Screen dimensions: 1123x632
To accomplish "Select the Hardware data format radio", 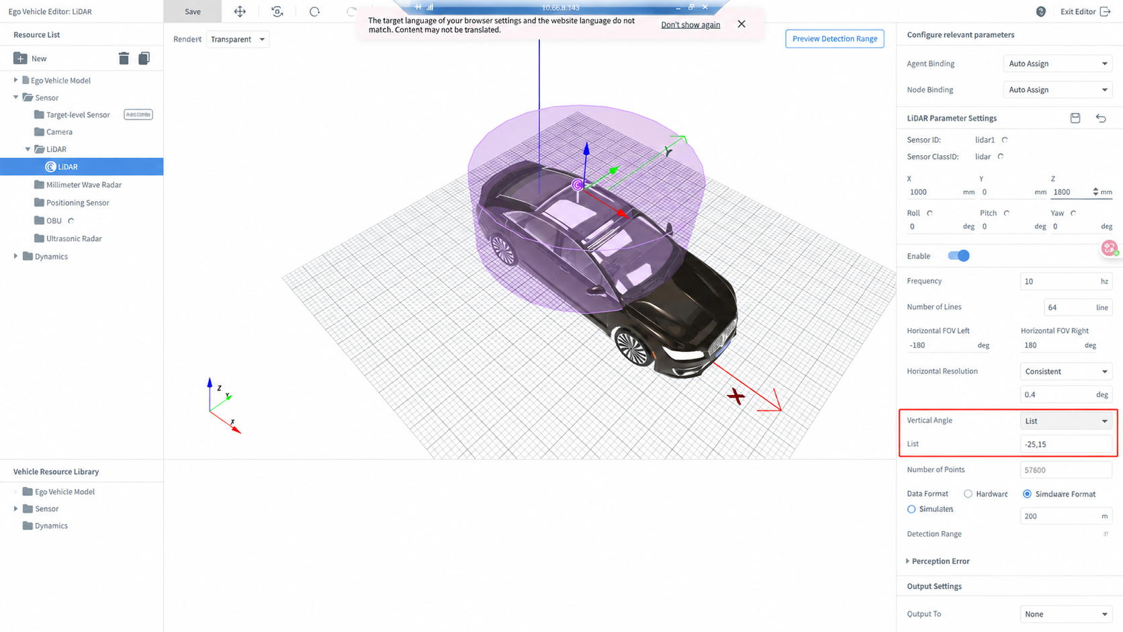I will [x=968, y=494].
